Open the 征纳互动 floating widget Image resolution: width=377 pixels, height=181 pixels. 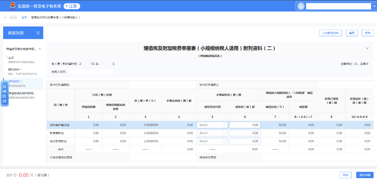point(5,94)
